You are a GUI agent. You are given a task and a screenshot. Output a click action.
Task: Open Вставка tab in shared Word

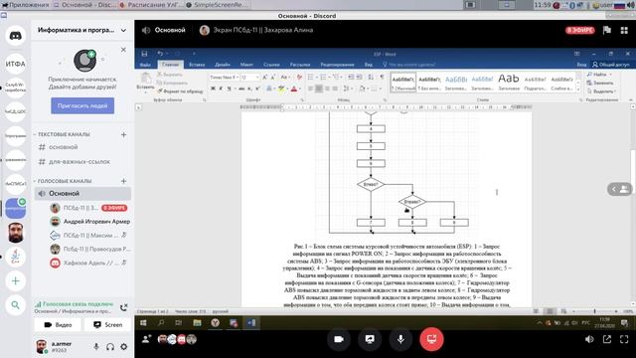click(197, 65)
